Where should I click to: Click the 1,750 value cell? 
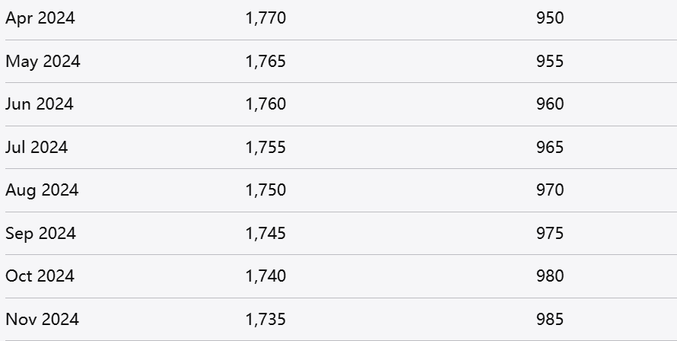265,190
